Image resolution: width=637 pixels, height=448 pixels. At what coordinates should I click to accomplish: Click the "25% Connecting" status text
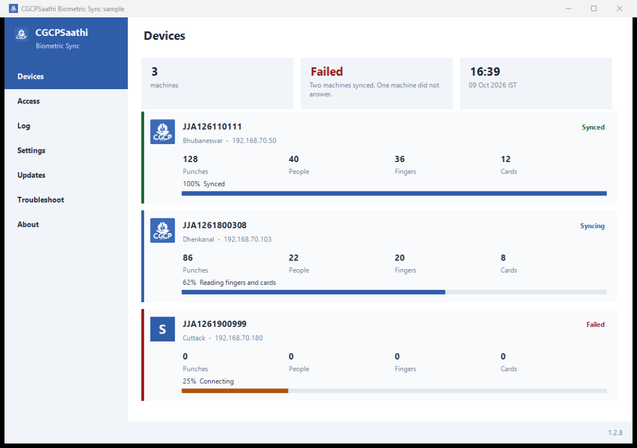point(208,381)
